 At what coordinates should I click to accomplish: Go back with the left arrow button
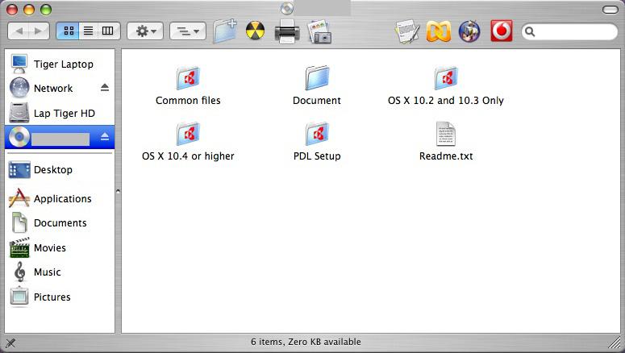coord(19,31)
